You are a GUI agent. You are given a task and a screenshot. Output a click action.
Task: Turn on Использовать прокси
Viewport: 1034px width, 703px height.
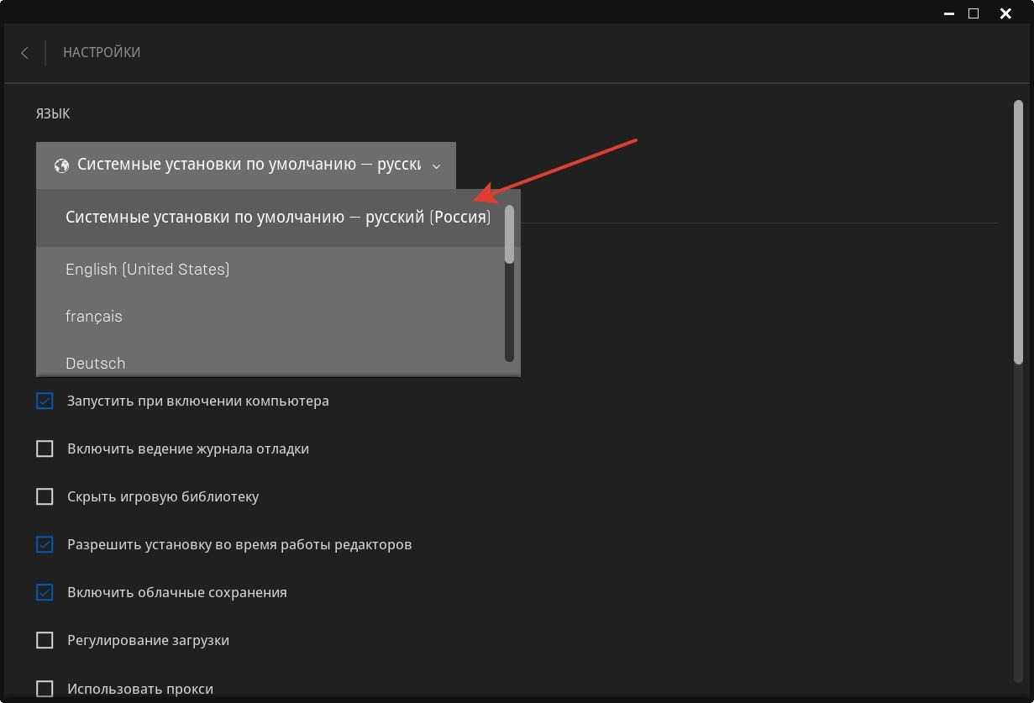point(45,689)
